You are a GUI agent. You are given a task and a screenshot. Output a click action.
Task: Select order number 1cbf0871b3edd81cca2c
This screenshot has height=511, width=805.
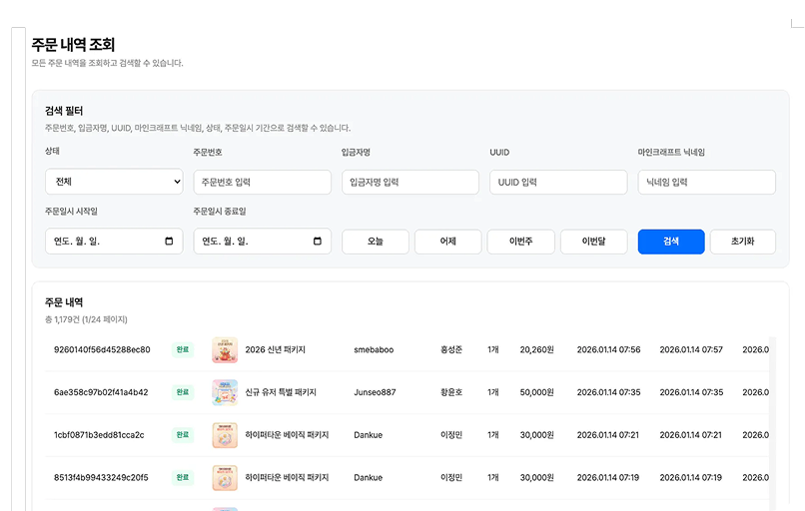(x=99, y=435)
